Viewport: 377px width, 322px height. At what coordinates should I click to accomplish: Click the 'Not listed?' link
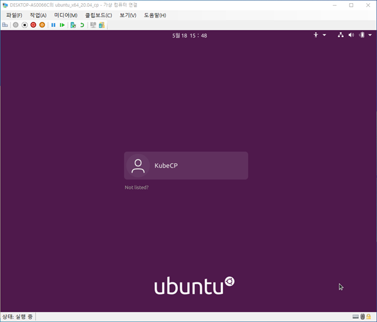click(137, 188)
